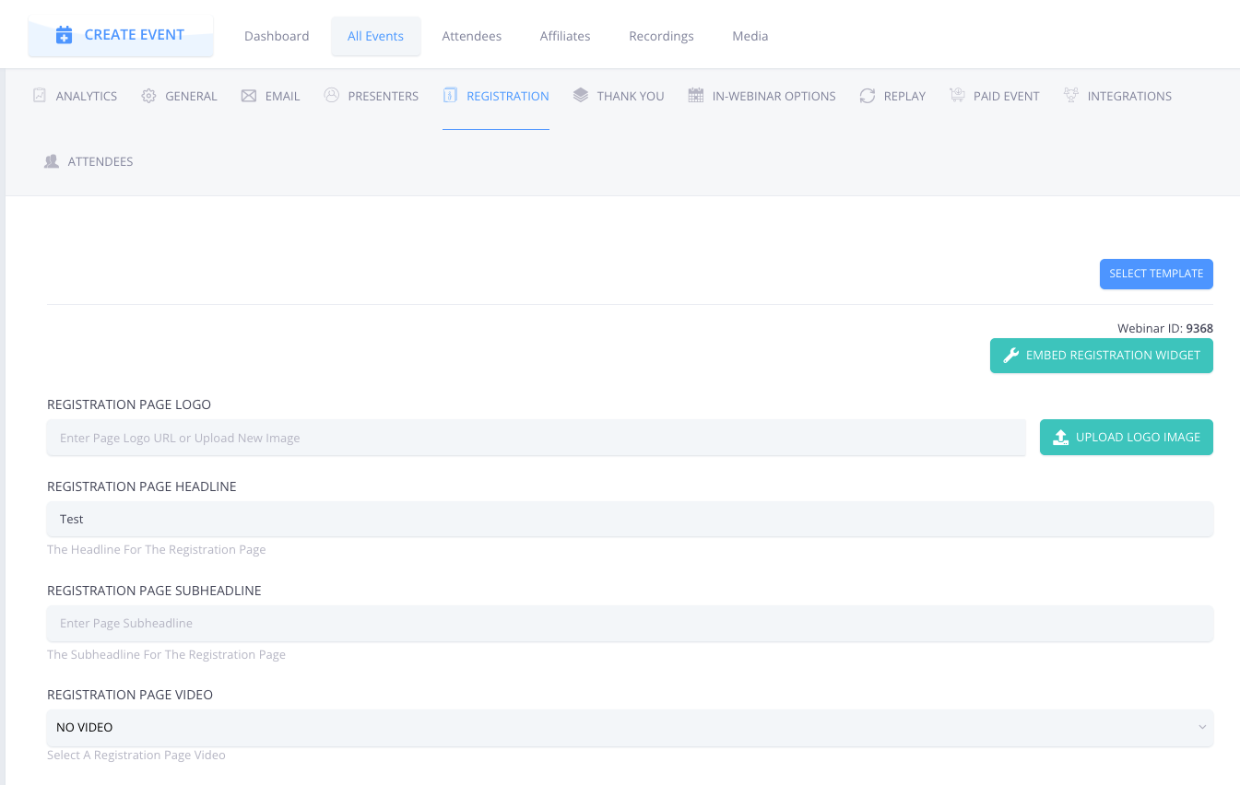Image resolution: width=1240 pixels, height=785 pixels.
Task: Click the Thank You layers icon
Action: (580, 95)
